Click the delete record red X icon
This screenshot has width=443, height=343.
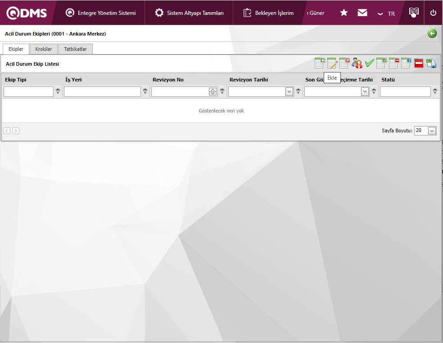coord(344,63)
